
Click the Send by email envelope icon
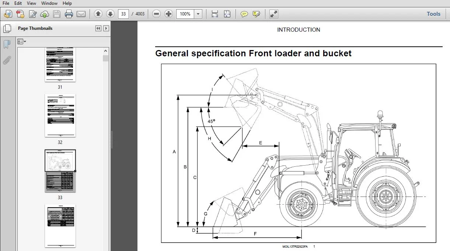81,14
